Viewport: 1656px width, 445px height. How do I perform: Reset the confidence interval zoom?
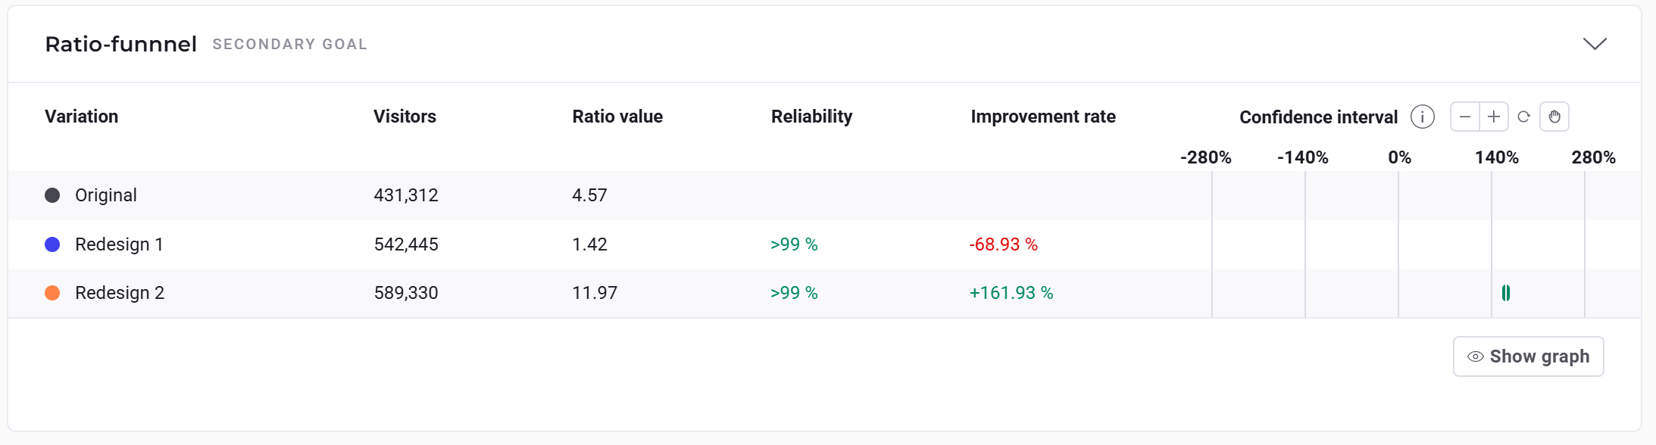click(x=1523, y=117)
